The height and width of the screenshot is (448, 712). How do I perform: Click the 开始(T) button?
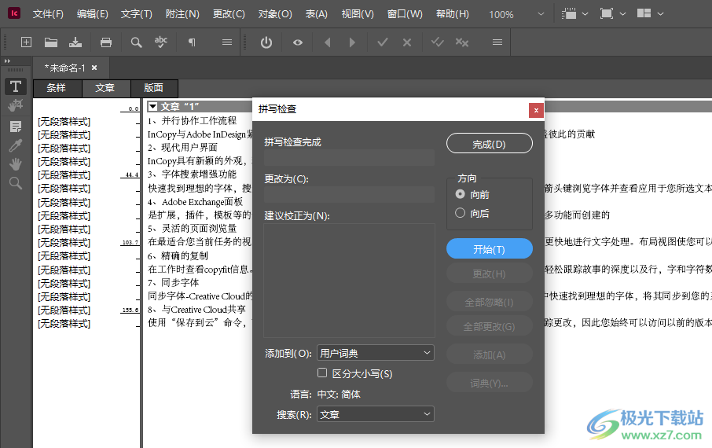pos(489,249)
